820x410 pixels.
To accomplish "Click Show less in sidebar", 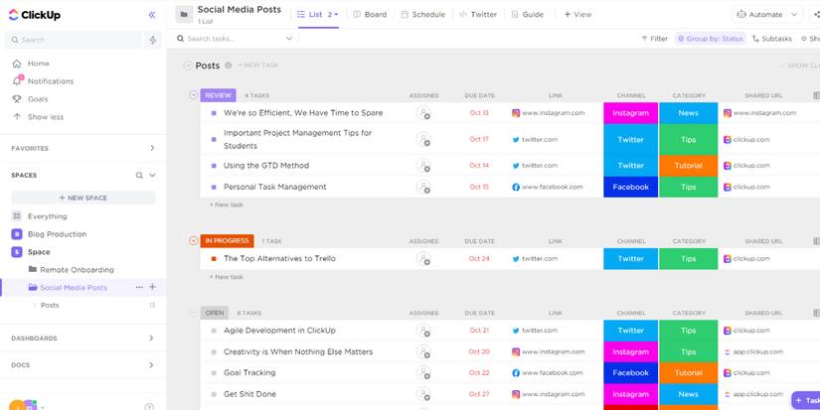I will click(38, 117).
